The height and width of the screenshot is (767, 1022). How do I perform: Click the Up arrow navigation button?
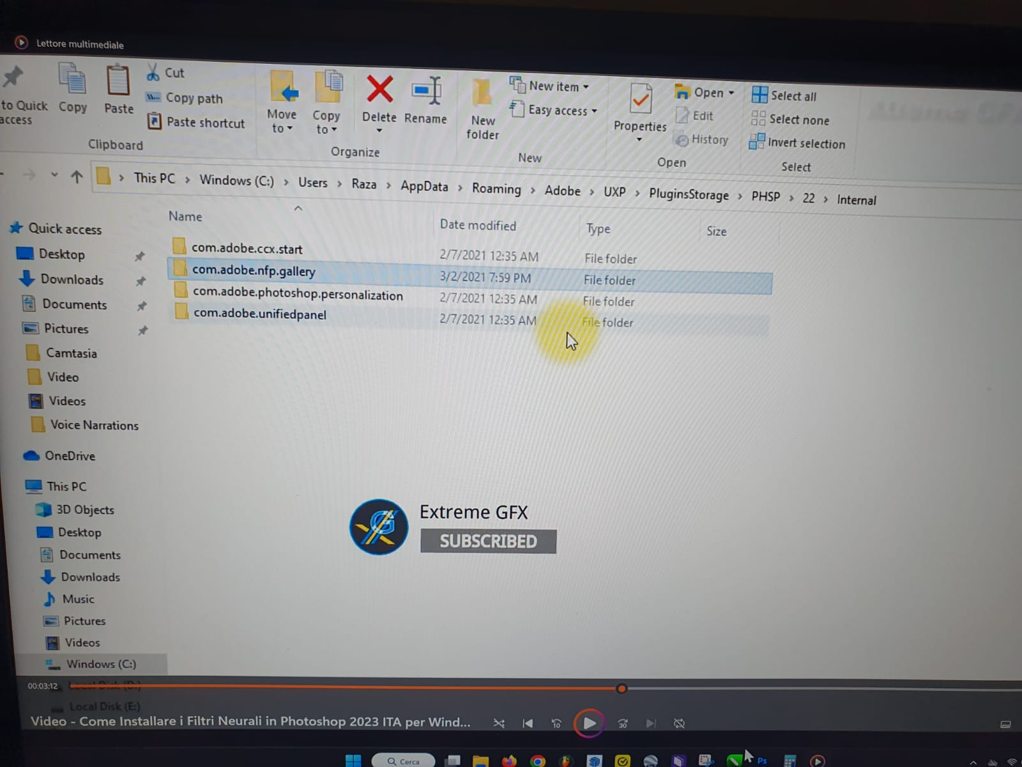coord(77,176)
